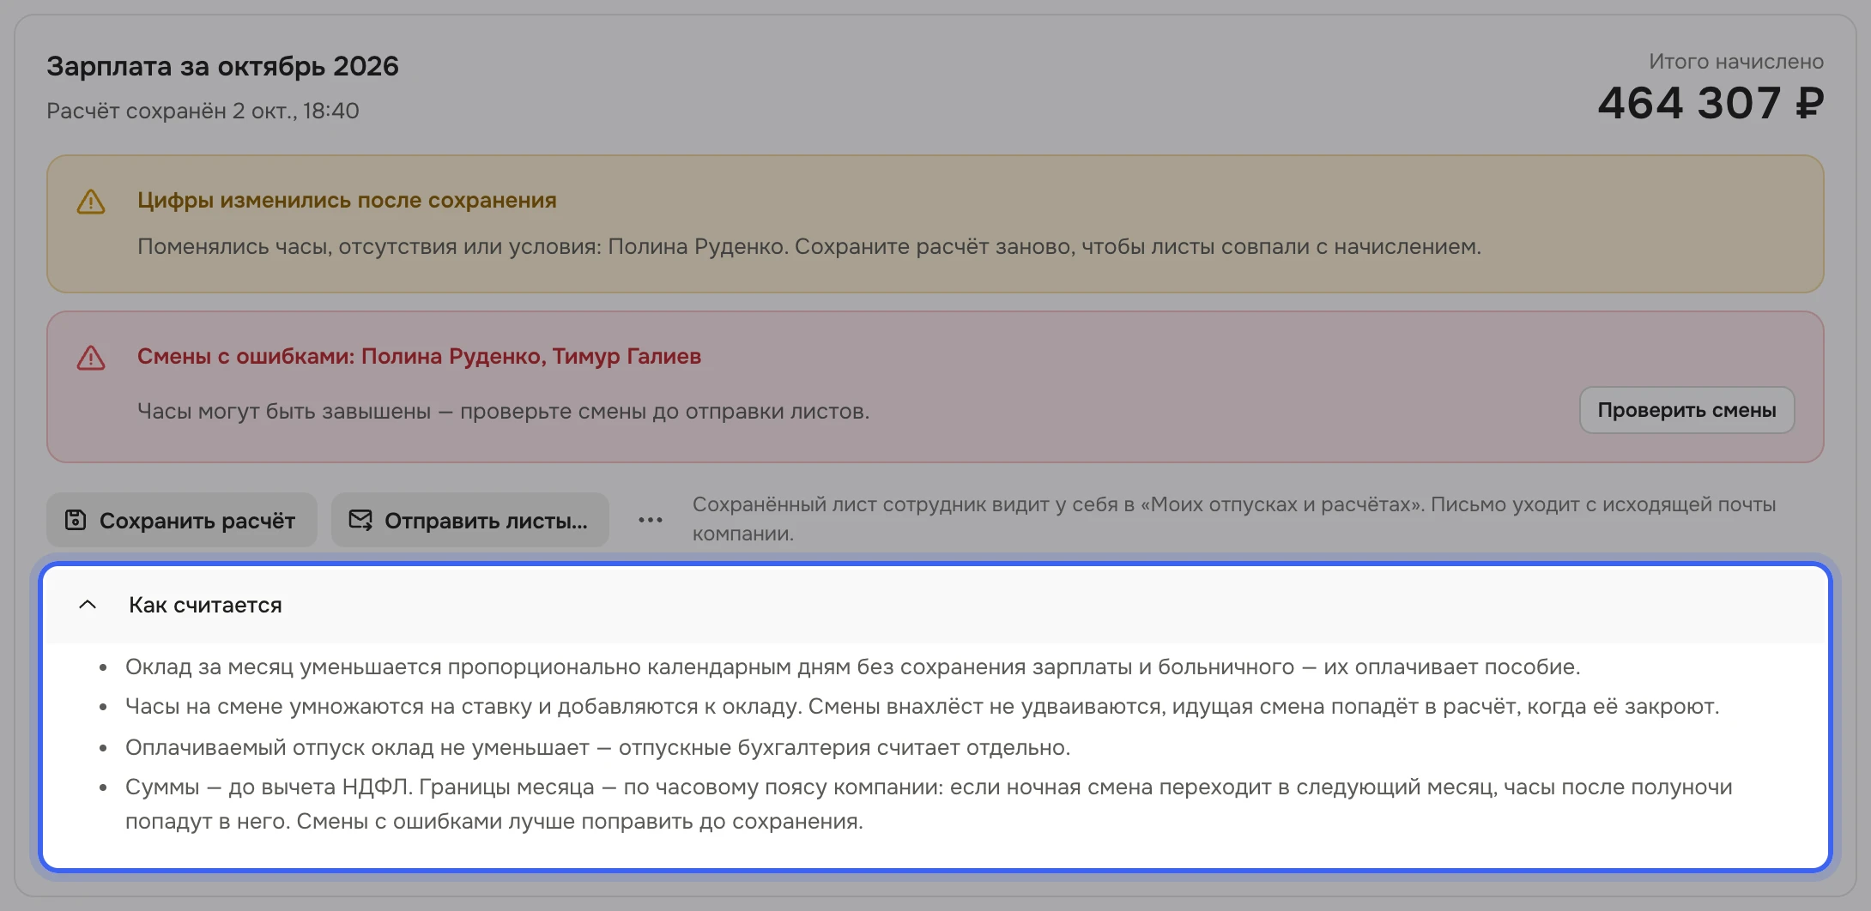This screenshot has width=1871, height=911.
Task: Click the total amount «464 307 ₽»
Action: pyautogui.click(x=1711, y=103)
